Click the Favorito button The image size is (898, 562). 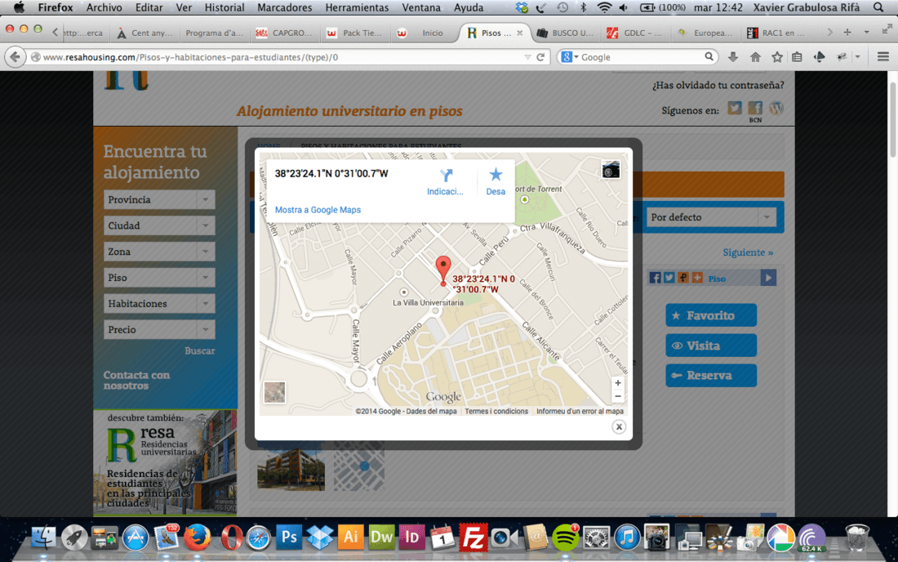coord(711,315)
